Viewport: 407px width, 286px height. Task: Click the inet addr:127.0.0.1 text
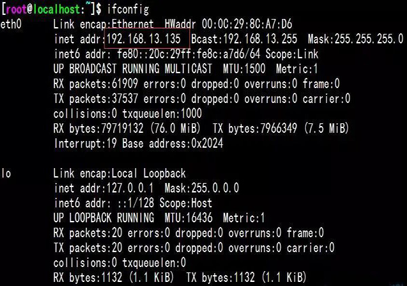(x=104, y=188)
